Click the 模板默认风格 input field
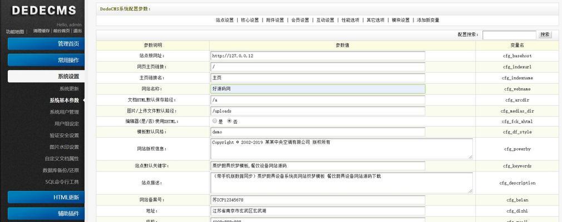This screenshot has height=222, width=562. point(318,132)
